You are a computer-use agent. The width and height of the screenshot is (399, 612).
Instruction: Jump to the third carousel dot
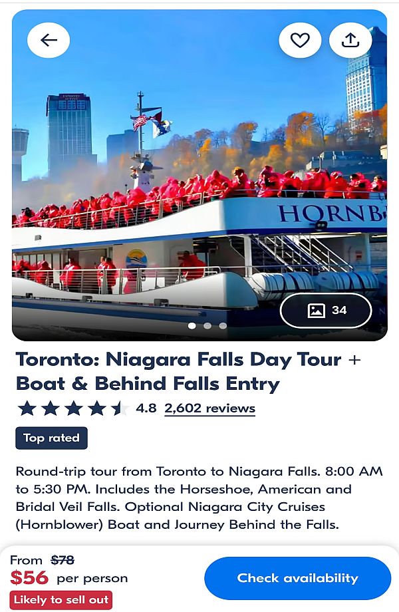pyautogui.click(x=223, y=325)
